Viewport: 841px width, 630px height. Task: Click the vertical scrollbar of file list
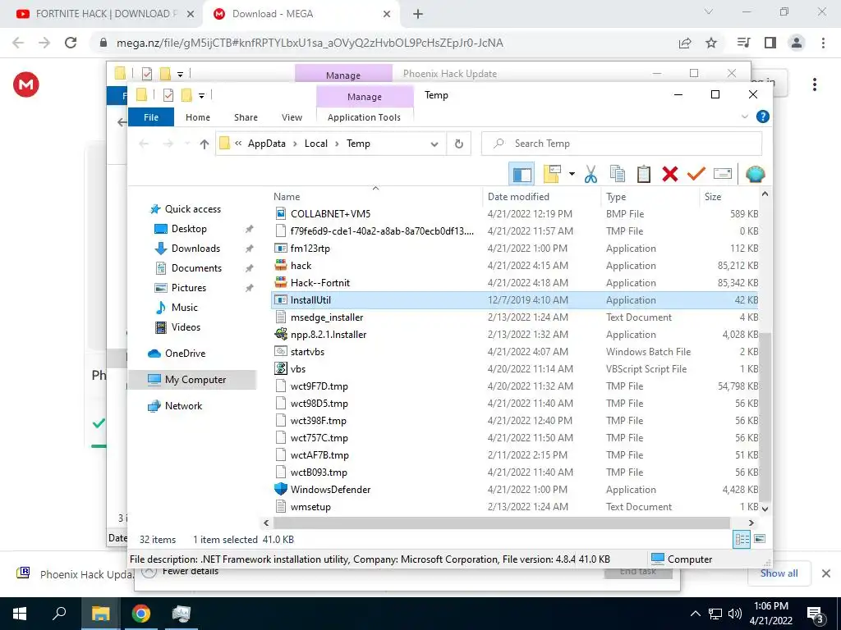pos(765,418)
